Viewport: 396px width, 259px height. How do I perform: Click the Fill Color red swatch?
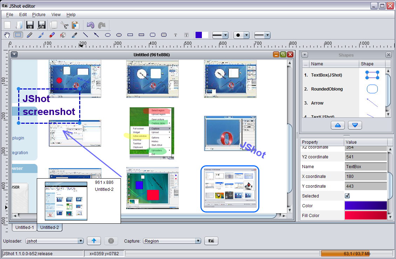pos(366,215)
